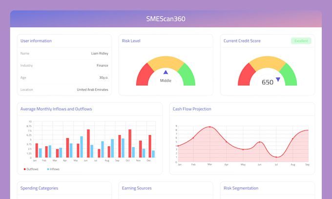Select the User information heading

[x=36, y=41]
